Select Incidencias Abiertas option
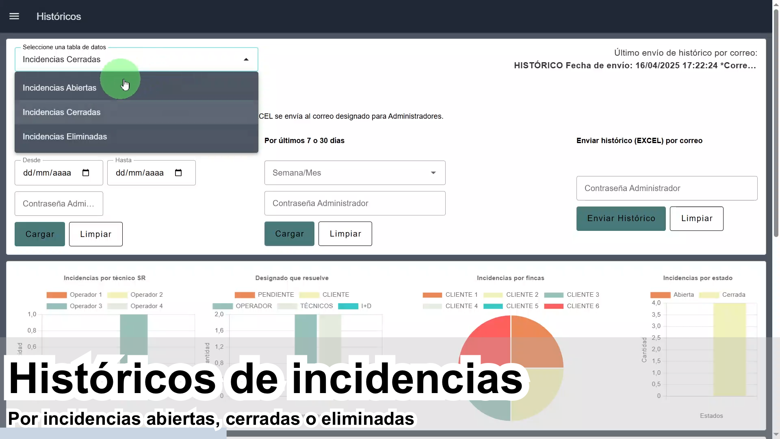This screenshot has height=439, width=780. point(60,88)
